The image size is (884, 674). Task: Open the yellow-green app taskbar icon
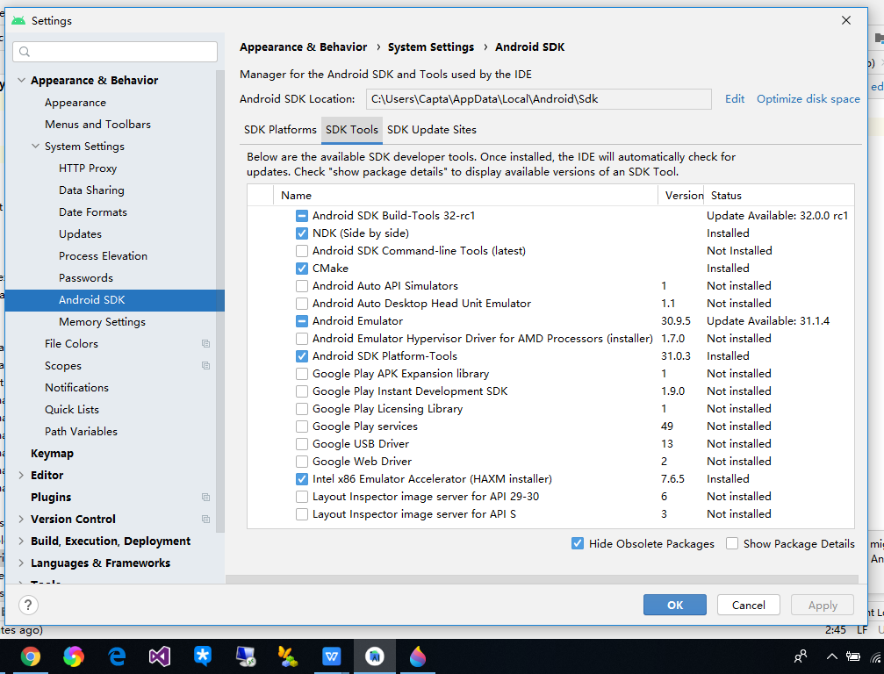tap(288, 656)
